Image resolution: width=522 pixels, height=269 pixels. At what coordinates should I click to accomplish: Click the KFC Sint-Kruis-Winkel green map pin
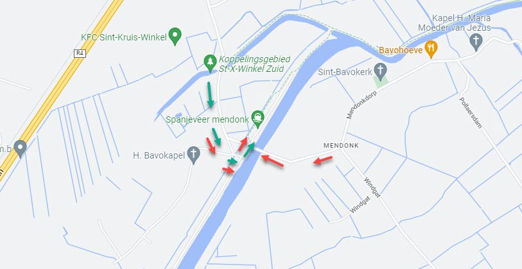175,37
